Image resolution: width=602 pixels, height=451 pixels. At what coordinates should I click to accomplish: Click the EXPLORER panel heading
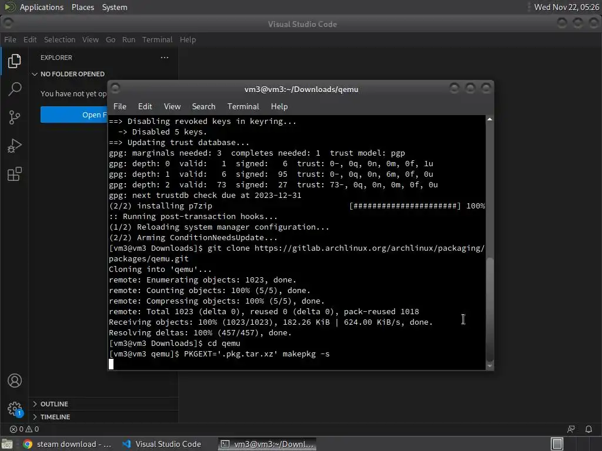pyautogui.click(x=56, y=58)
